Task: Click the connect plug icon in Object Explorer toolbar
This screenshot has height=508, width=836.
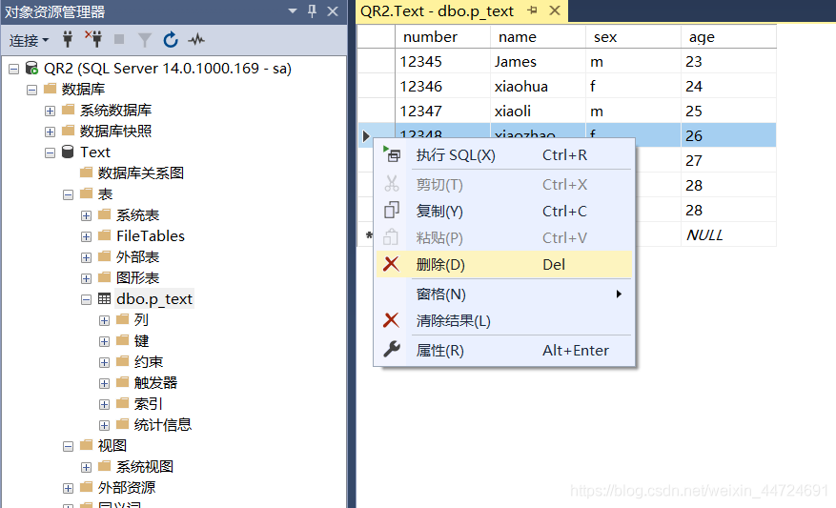Action: coord(68,39)
